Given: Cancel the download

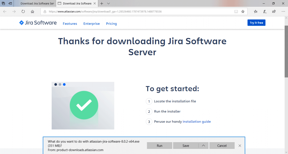Looking at the screenshot, I should (222, 146).
